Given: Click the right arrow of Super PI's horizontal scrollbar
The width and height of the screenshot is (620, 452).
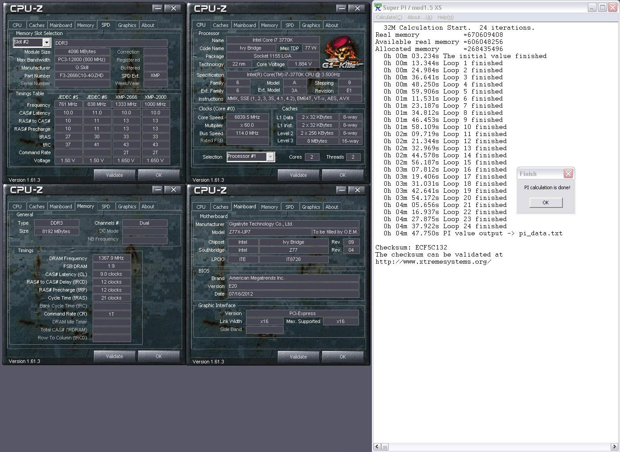Looking at the screenshot, I should click(614, 447).
